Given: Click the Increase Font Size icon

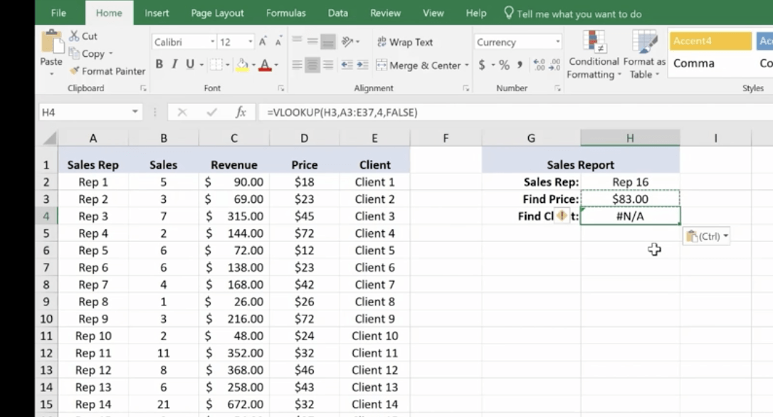Looking at the screenshot, I should coord(263,42).
